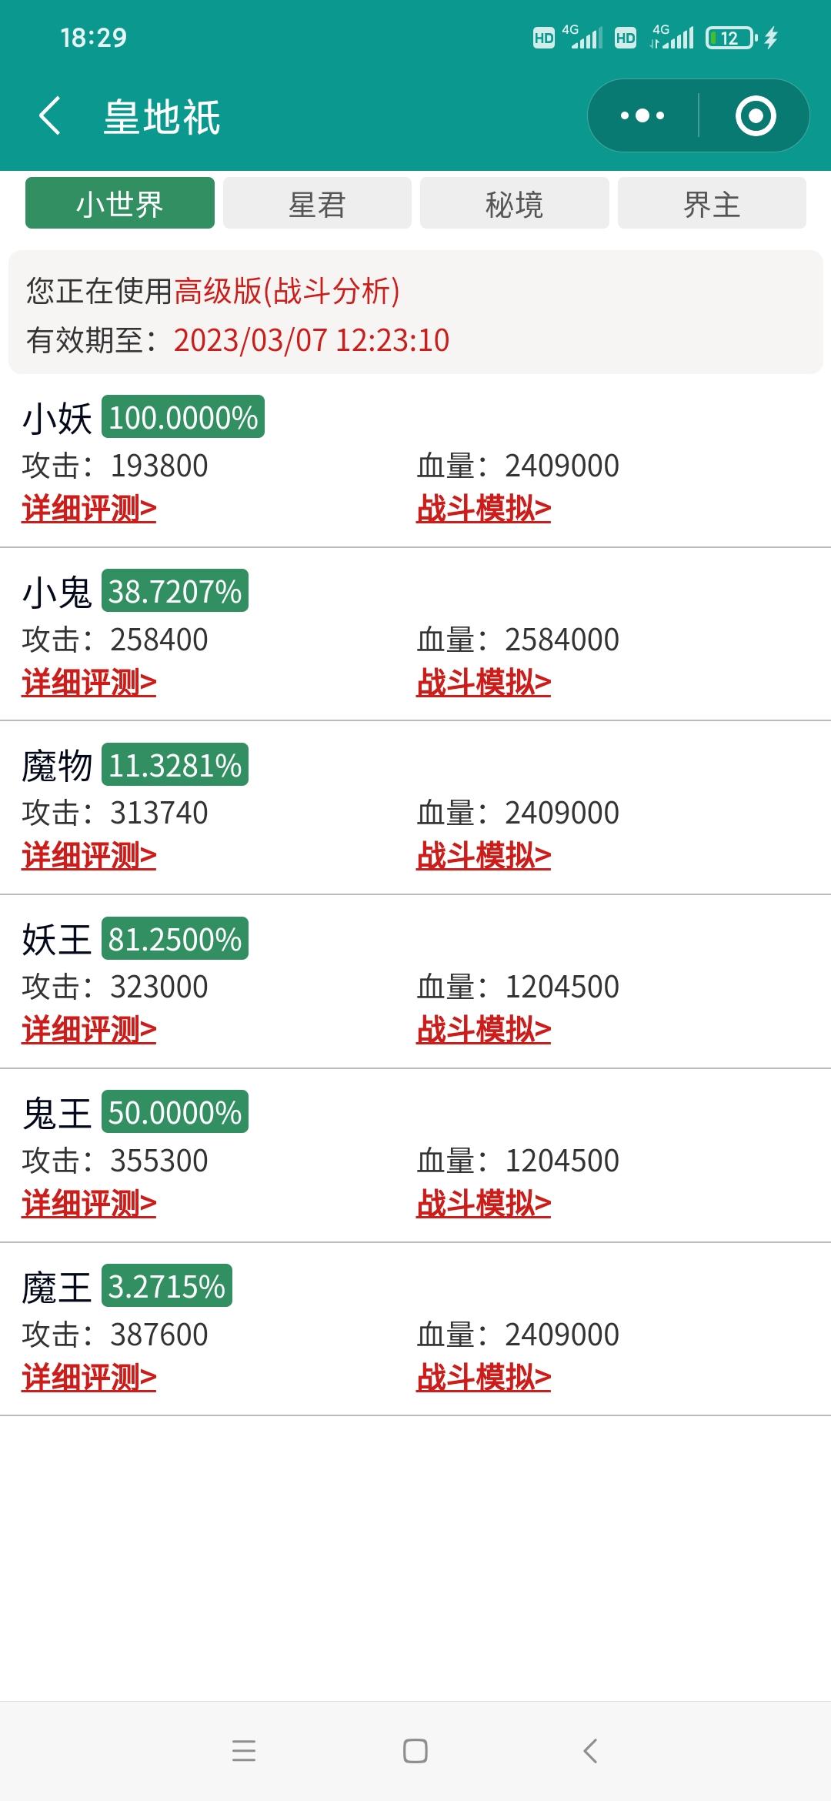Viewport: 831px width, 1801px height.
Task: Launch 战斗模拟 for 魔王
Action: pos(484,1378)
